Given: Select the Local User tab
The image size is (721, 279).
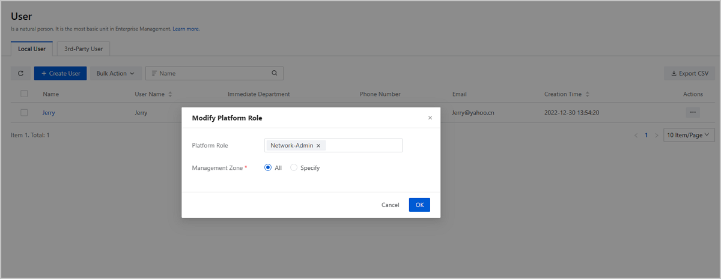Looking at the screenshot, I should 32,49.
